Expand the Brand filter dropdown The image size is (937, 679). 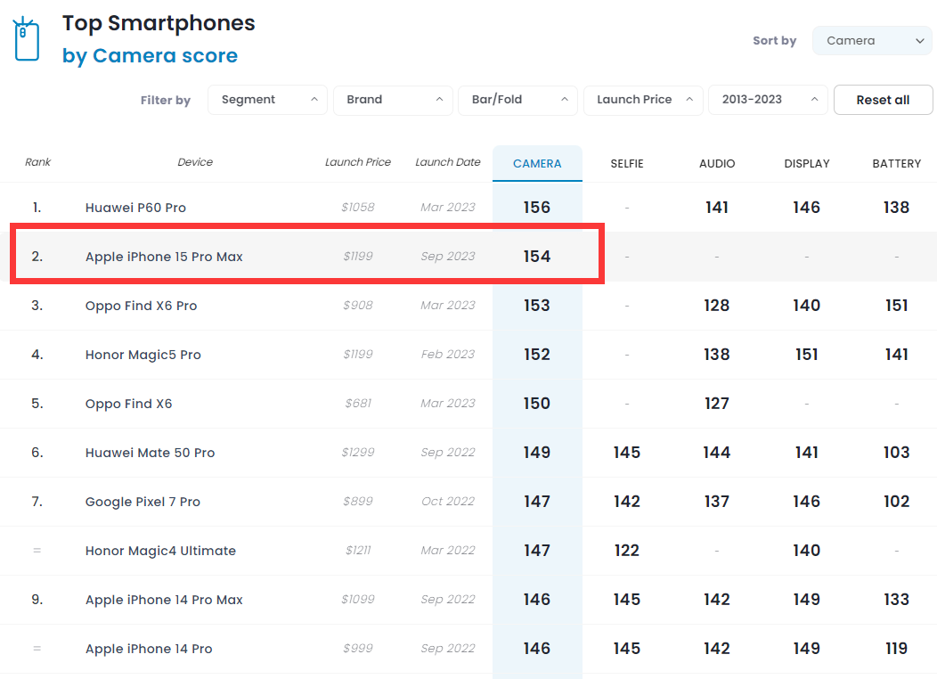coord(392,100)
